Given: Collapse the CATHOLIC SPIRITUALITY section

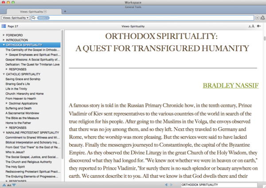Looking at the screenshot, I should click(4, 74).
